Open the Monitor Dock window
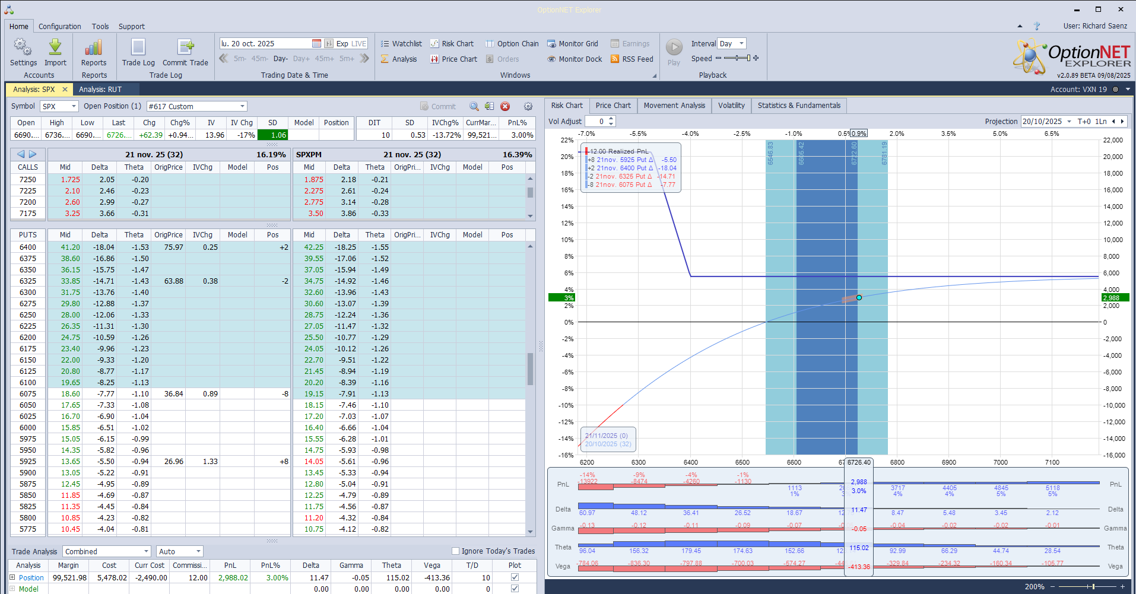This screenshot has width=1136, height=594. pos(574,59)
